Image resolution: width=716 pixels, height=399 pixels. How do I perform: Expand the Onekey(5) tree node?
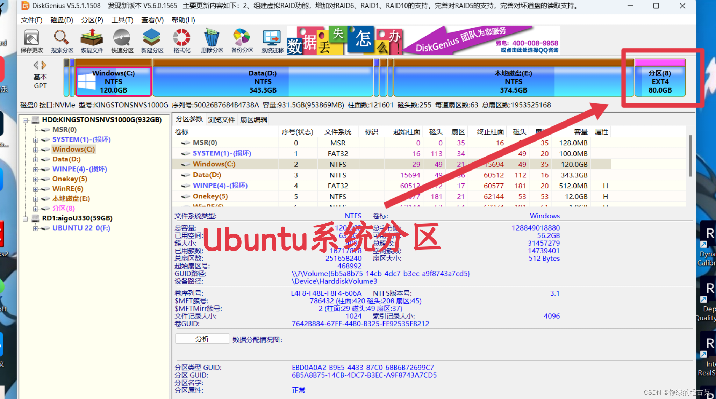(x=35, y=179)
